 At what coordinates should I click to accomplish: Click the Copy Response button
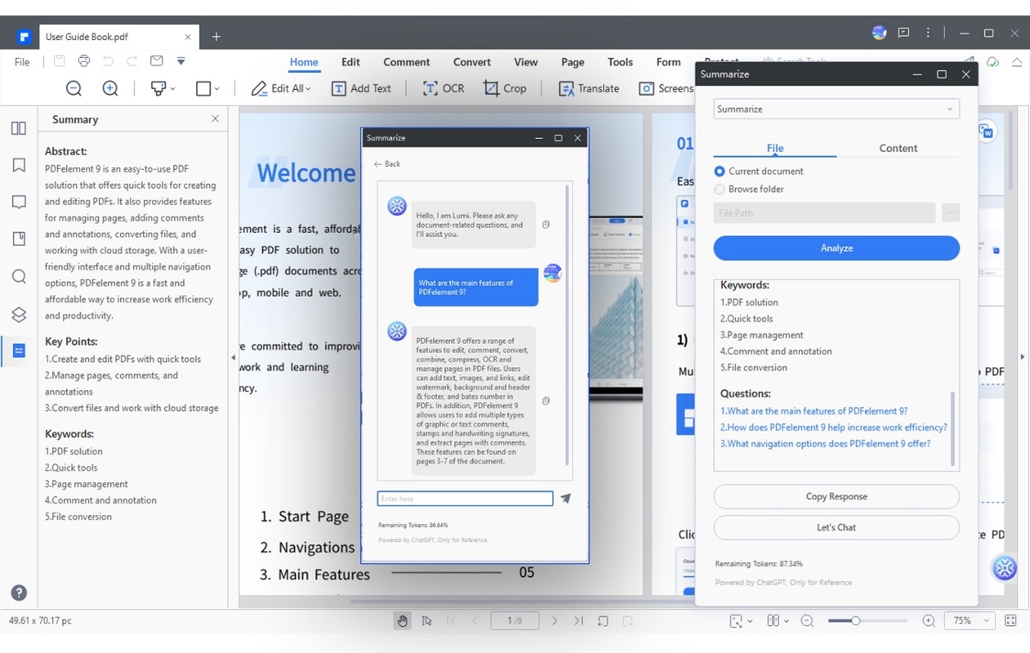point(836,497)
